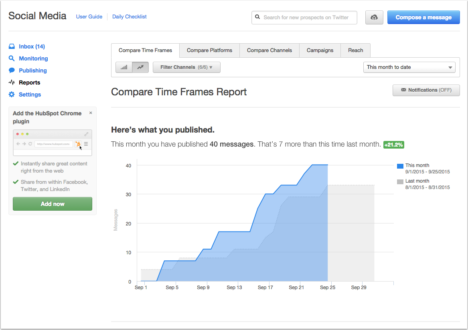Click the Sep 13 axis label
Image resolution: width=468 pixels, height=330 pixels.
click(x=234, y=288)
